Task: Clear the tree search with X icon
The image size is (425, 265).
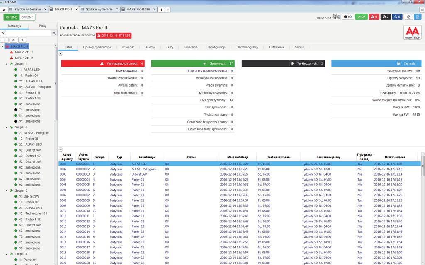Action: [x=3, y=33]
